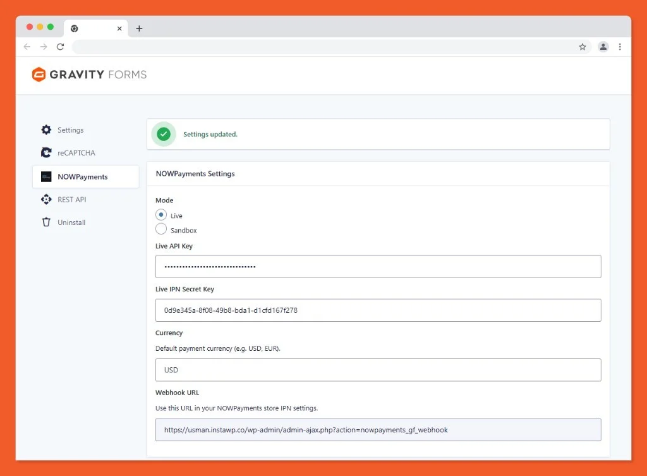The width and height of the screenshot is (647, 476).
Task: Focus the Live IPN Secret Key field
Action: tap(378, 310)
